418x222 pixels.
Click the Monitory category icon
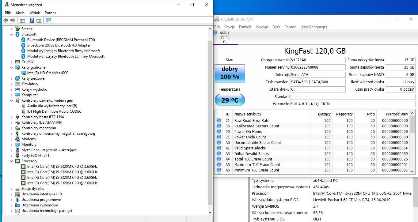coord(17,145)
